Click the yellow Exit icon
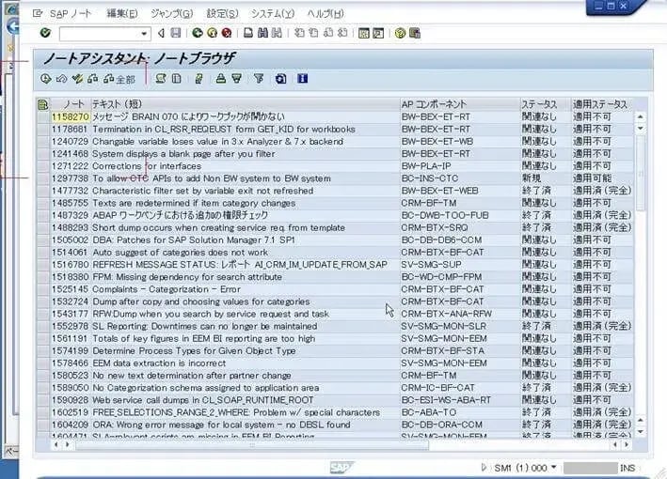 (212, 33)
